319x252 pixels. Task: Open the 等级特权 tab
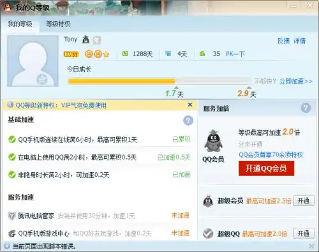pos(58,24)
